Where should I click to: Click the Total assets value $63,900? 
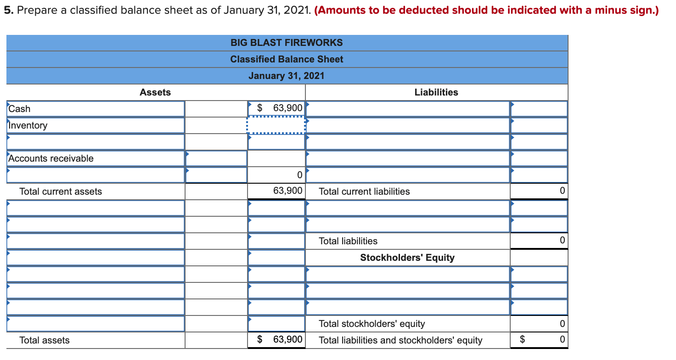[x=280, y=340]
